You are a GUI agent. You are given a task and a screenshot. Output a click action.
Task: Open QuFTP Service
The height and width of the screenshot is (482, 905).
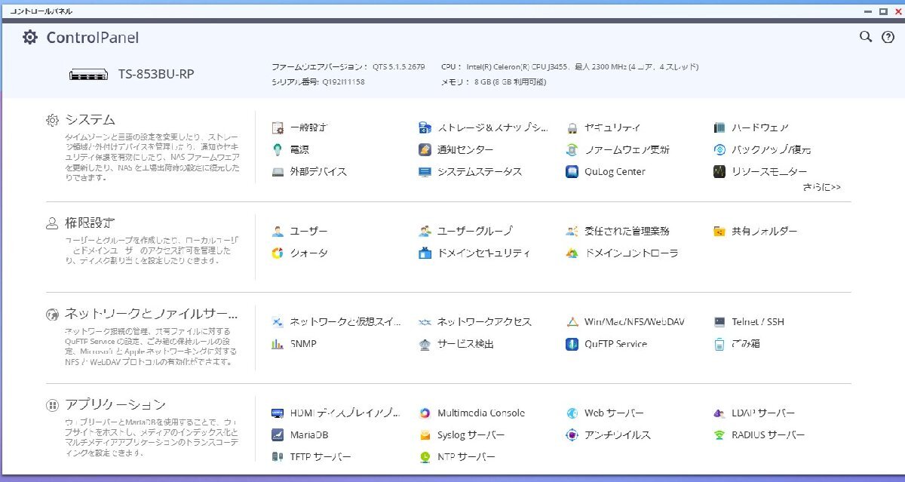[606, 343]
